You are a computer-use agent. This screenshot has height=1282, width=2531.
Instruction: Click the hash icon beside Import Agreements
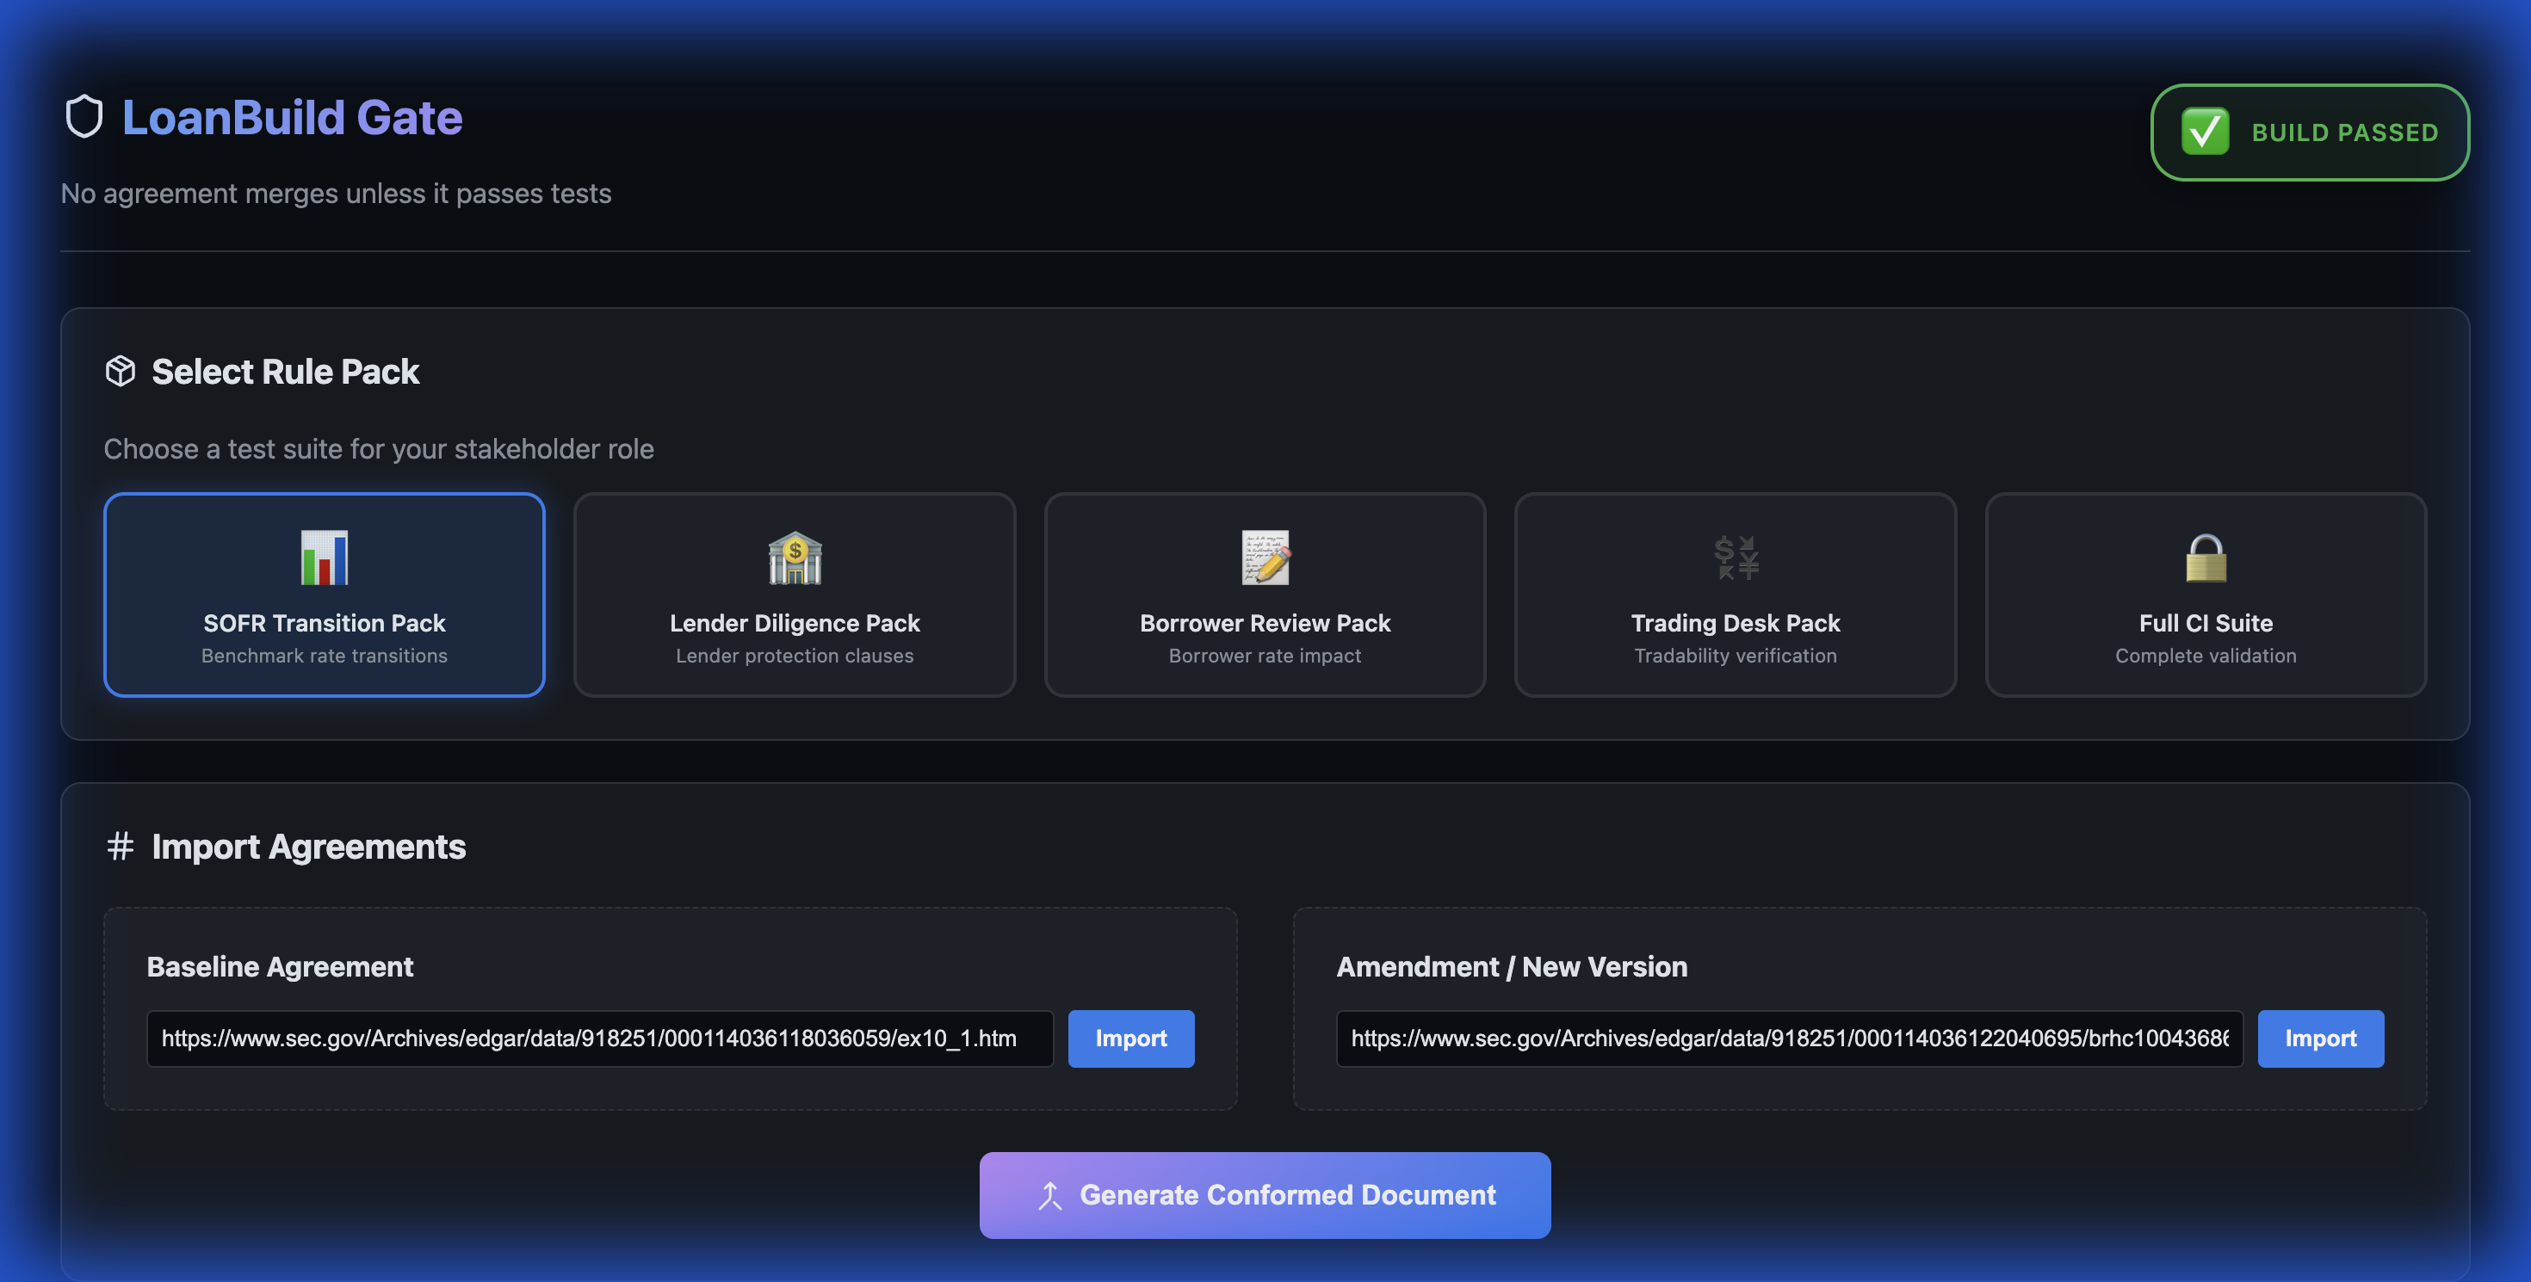point(120,846)
